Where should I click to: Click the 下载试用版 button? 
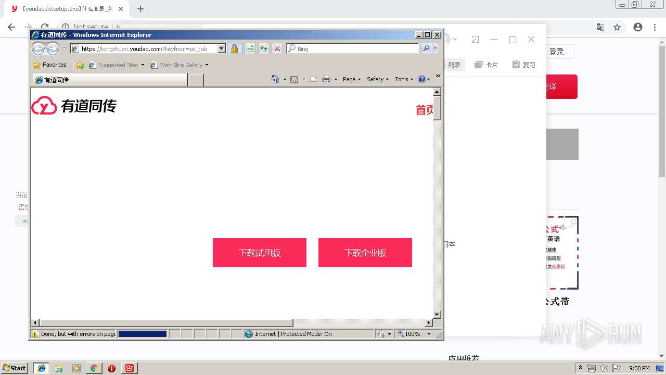point(260,253)
